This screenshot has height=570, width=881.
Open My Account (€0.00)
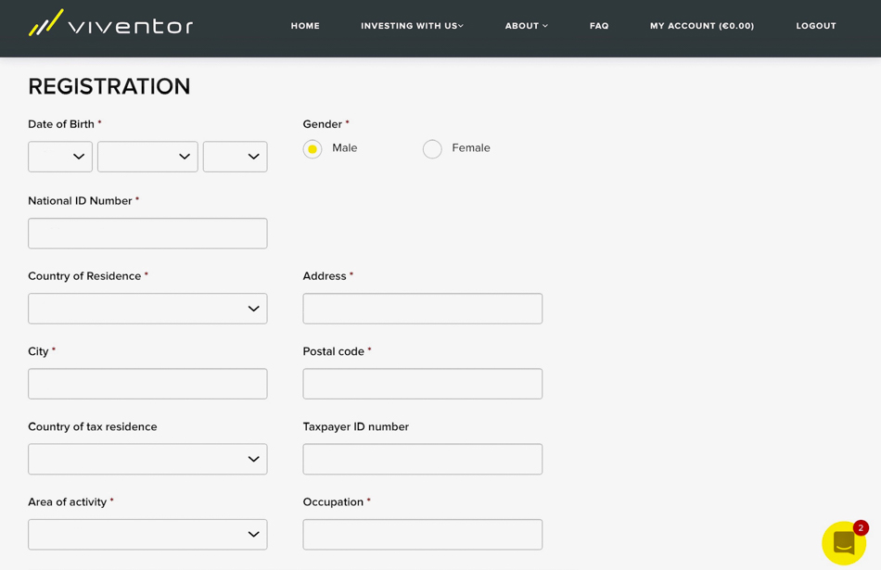[701, 26]
